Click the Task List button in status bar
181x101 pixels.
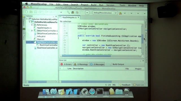tap(138, 85)
